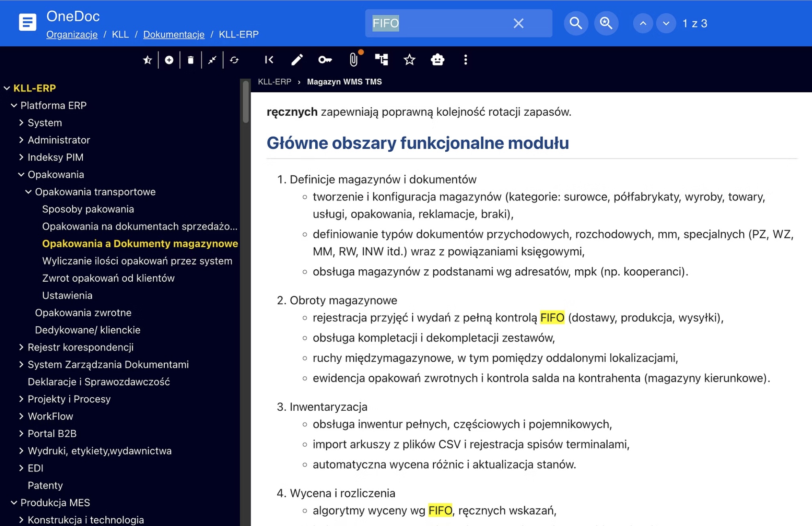Click the refresh tree icon
The width and height of the screenshot is (812, 526).
[234, 60]
